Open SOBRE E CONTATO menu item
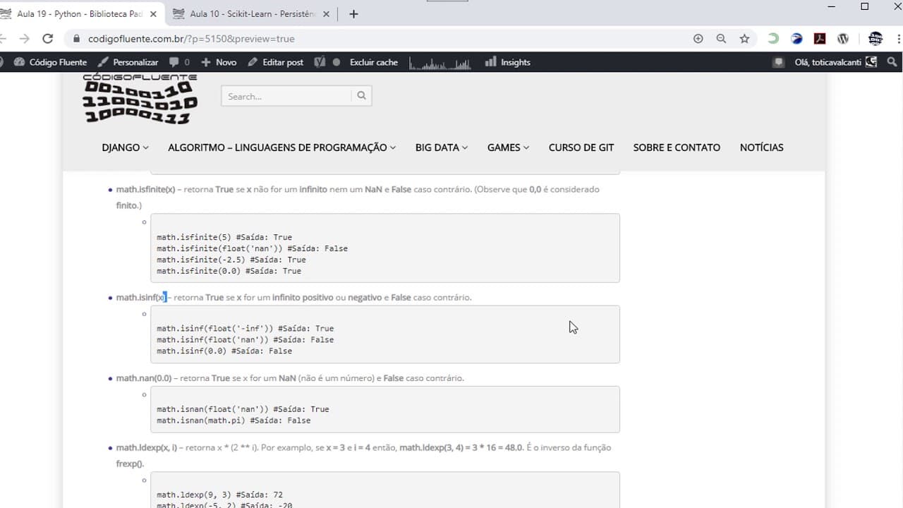 point(677,147)
